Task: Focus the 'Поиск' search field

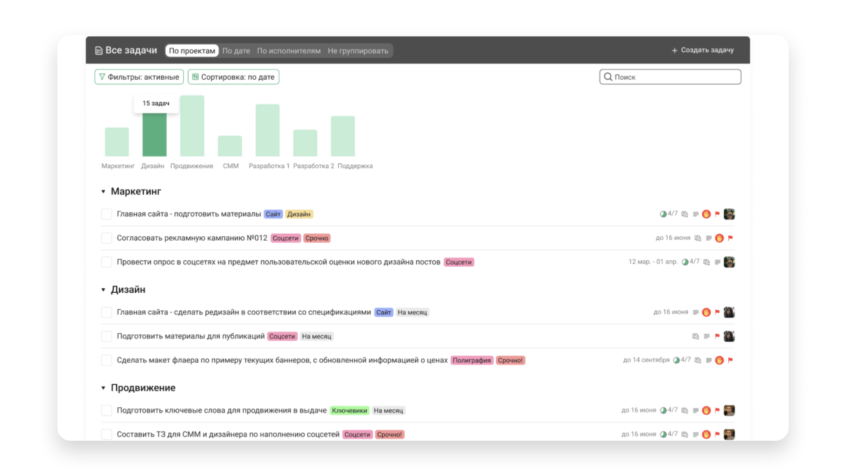Action: coord(670,77)
